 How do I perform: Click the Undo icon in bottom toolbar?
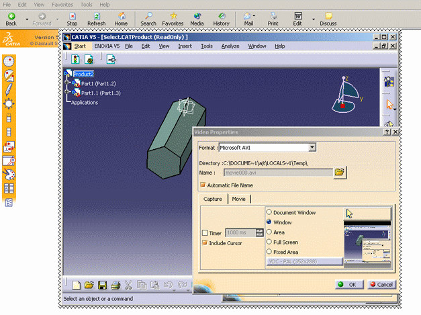point(169,285)
